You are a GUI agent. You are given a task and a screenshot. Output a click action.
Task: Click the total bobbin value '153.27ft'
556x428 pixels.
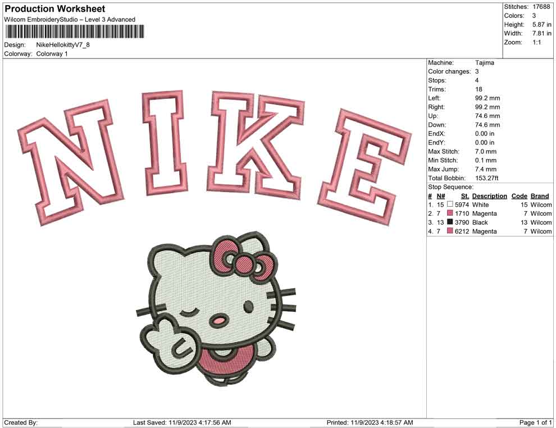point(487,177)
